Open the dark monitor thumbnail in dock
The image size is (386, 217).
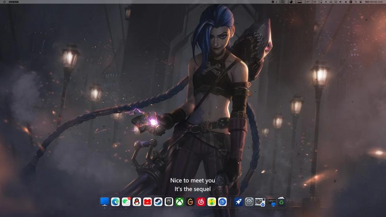point(271,203)
